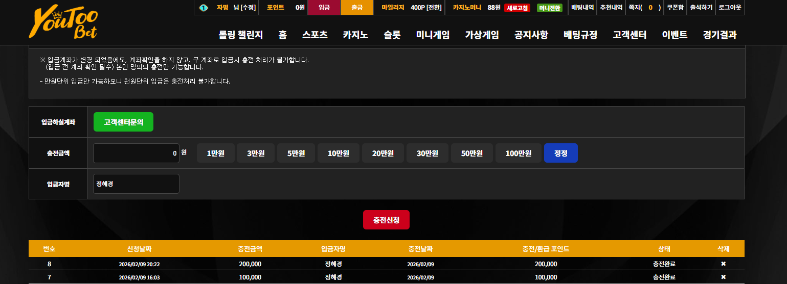Click the level 1 badge icon
Screen dimensions: 787x284
click(204, 8)
